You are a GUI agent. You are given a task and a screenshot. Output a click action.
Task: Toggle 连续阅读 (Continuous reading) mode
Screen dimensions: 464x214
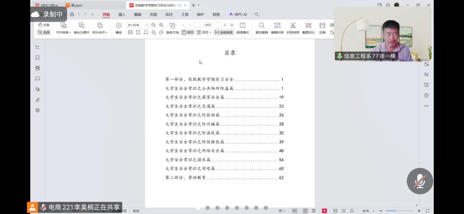click(223, 33)
